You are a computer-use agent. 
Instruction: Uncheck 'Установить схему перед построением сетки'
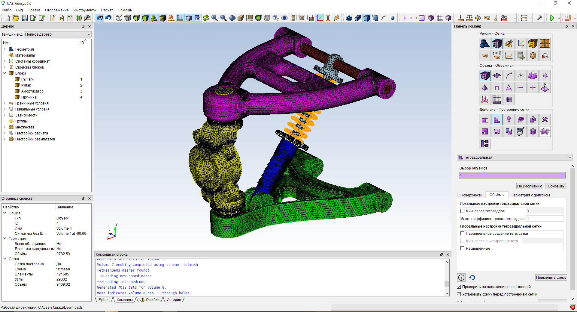point(459,294)
